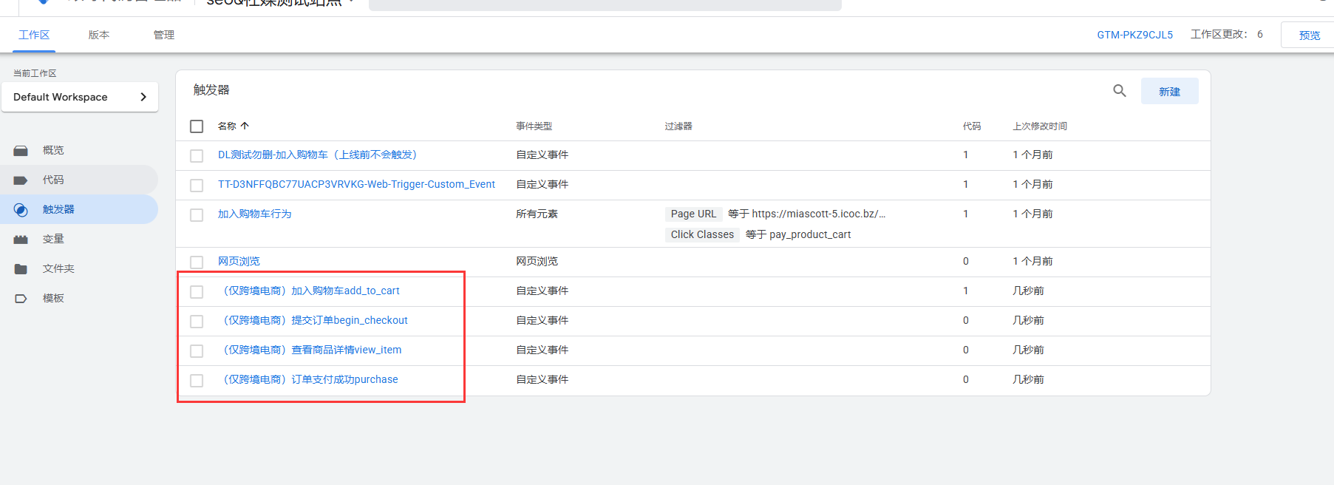This screenshot has width=1334, height=485.
Task: Click the Variables (变量) sidebar icon
Action: click(21, 240)
